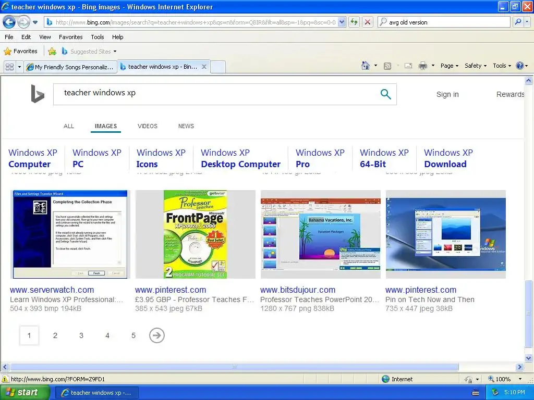This screenshot has height=400, width=534.
Task: Open the File menu
Action: pyautogui.click(x=9, y=37)
